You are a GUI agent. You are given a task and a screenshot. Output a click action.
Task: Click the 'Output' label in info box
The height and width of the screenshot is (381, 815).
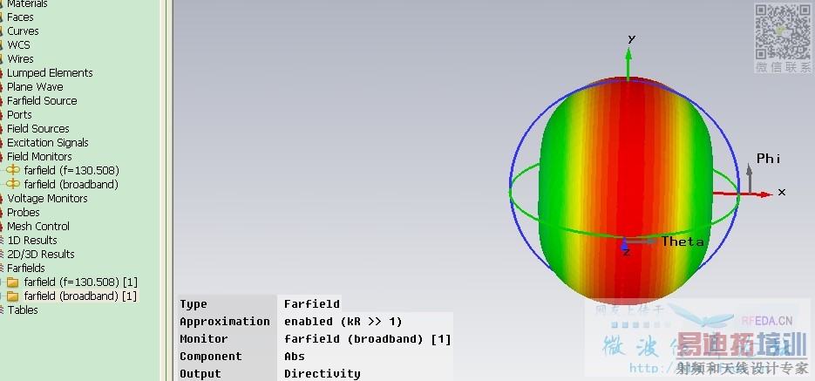(x=200, y=374)
